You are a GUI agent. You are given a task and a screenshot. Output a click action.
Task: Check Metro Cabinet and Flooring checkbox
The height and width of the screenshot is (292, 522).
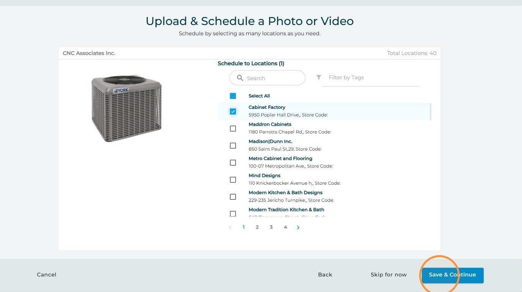tap(233, 163)
